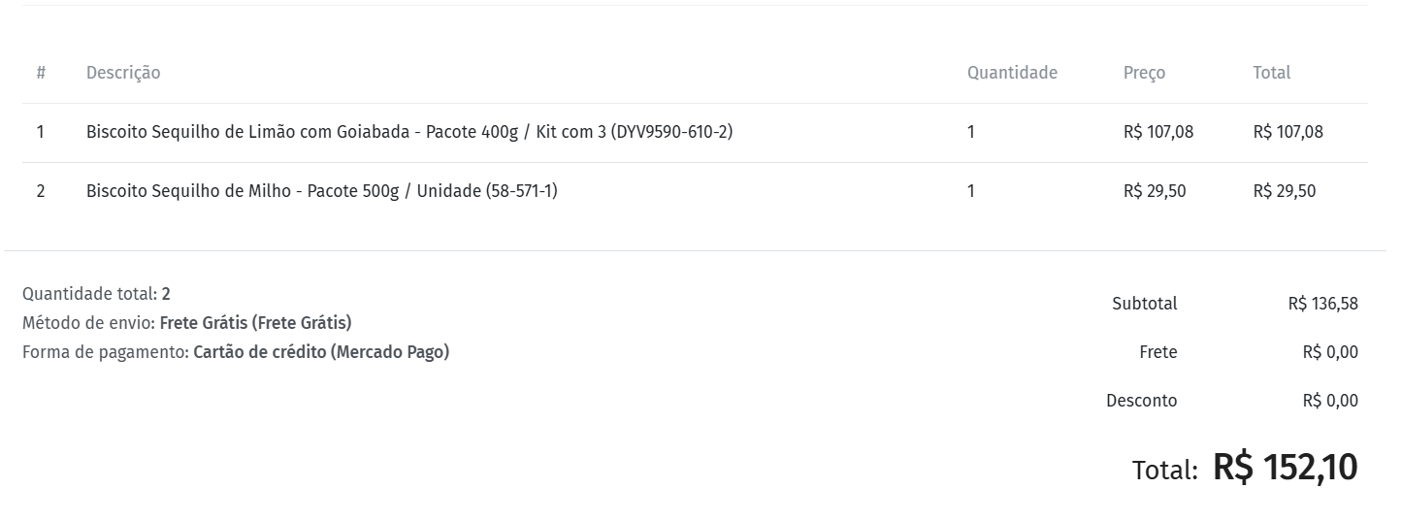Click the Descrição column header
The image size is (1402, 521).
pyautogui.click(x=123, y=73)
